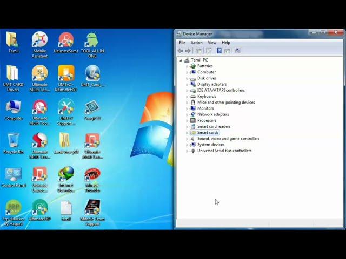Open the Control Panel desktop icon
This screenshot has width=346, height=259.
[14, 178]
